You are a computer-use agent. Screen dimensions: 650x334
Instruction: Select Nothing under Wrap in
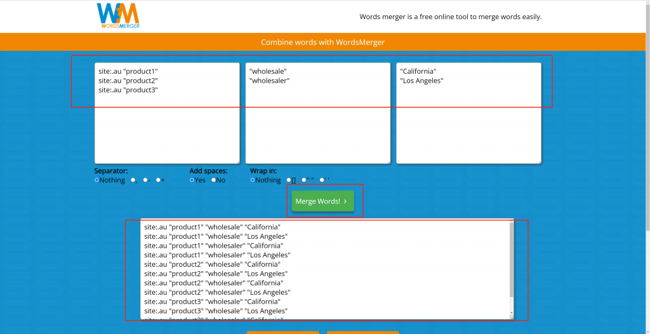(x=253, y=180)
